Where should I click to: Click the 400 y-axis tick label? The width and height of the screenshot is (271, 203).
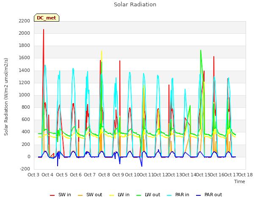[x=26, y=132]
